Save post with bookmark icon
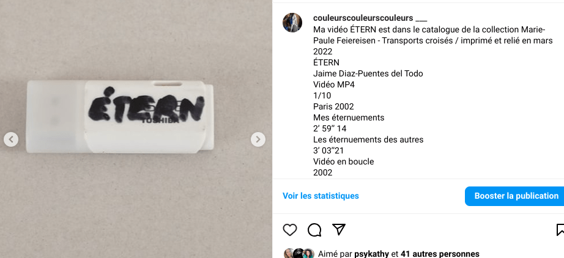 pos(560,230)
